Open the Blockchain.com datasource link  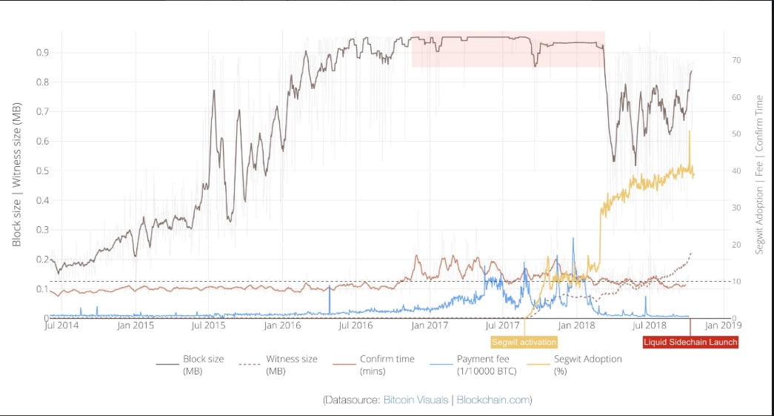(x=493, y=400)
